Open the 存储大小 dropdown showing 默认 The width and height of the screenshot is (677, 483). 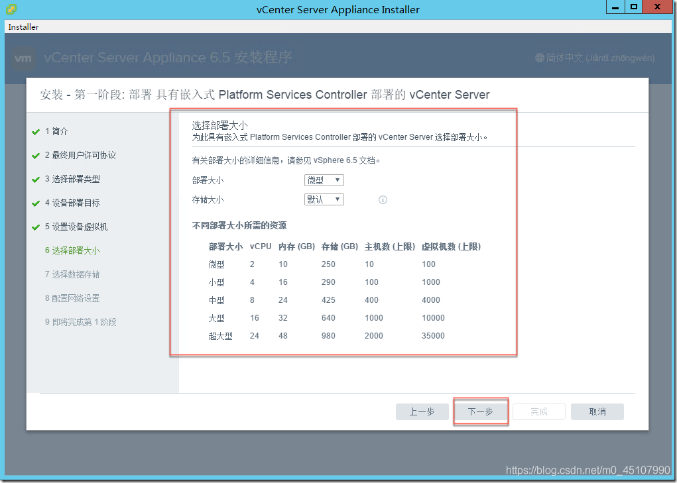point(324,199)
